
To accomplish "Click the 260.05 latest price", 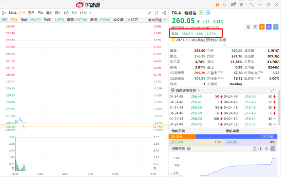I will [x=183, y=21].
